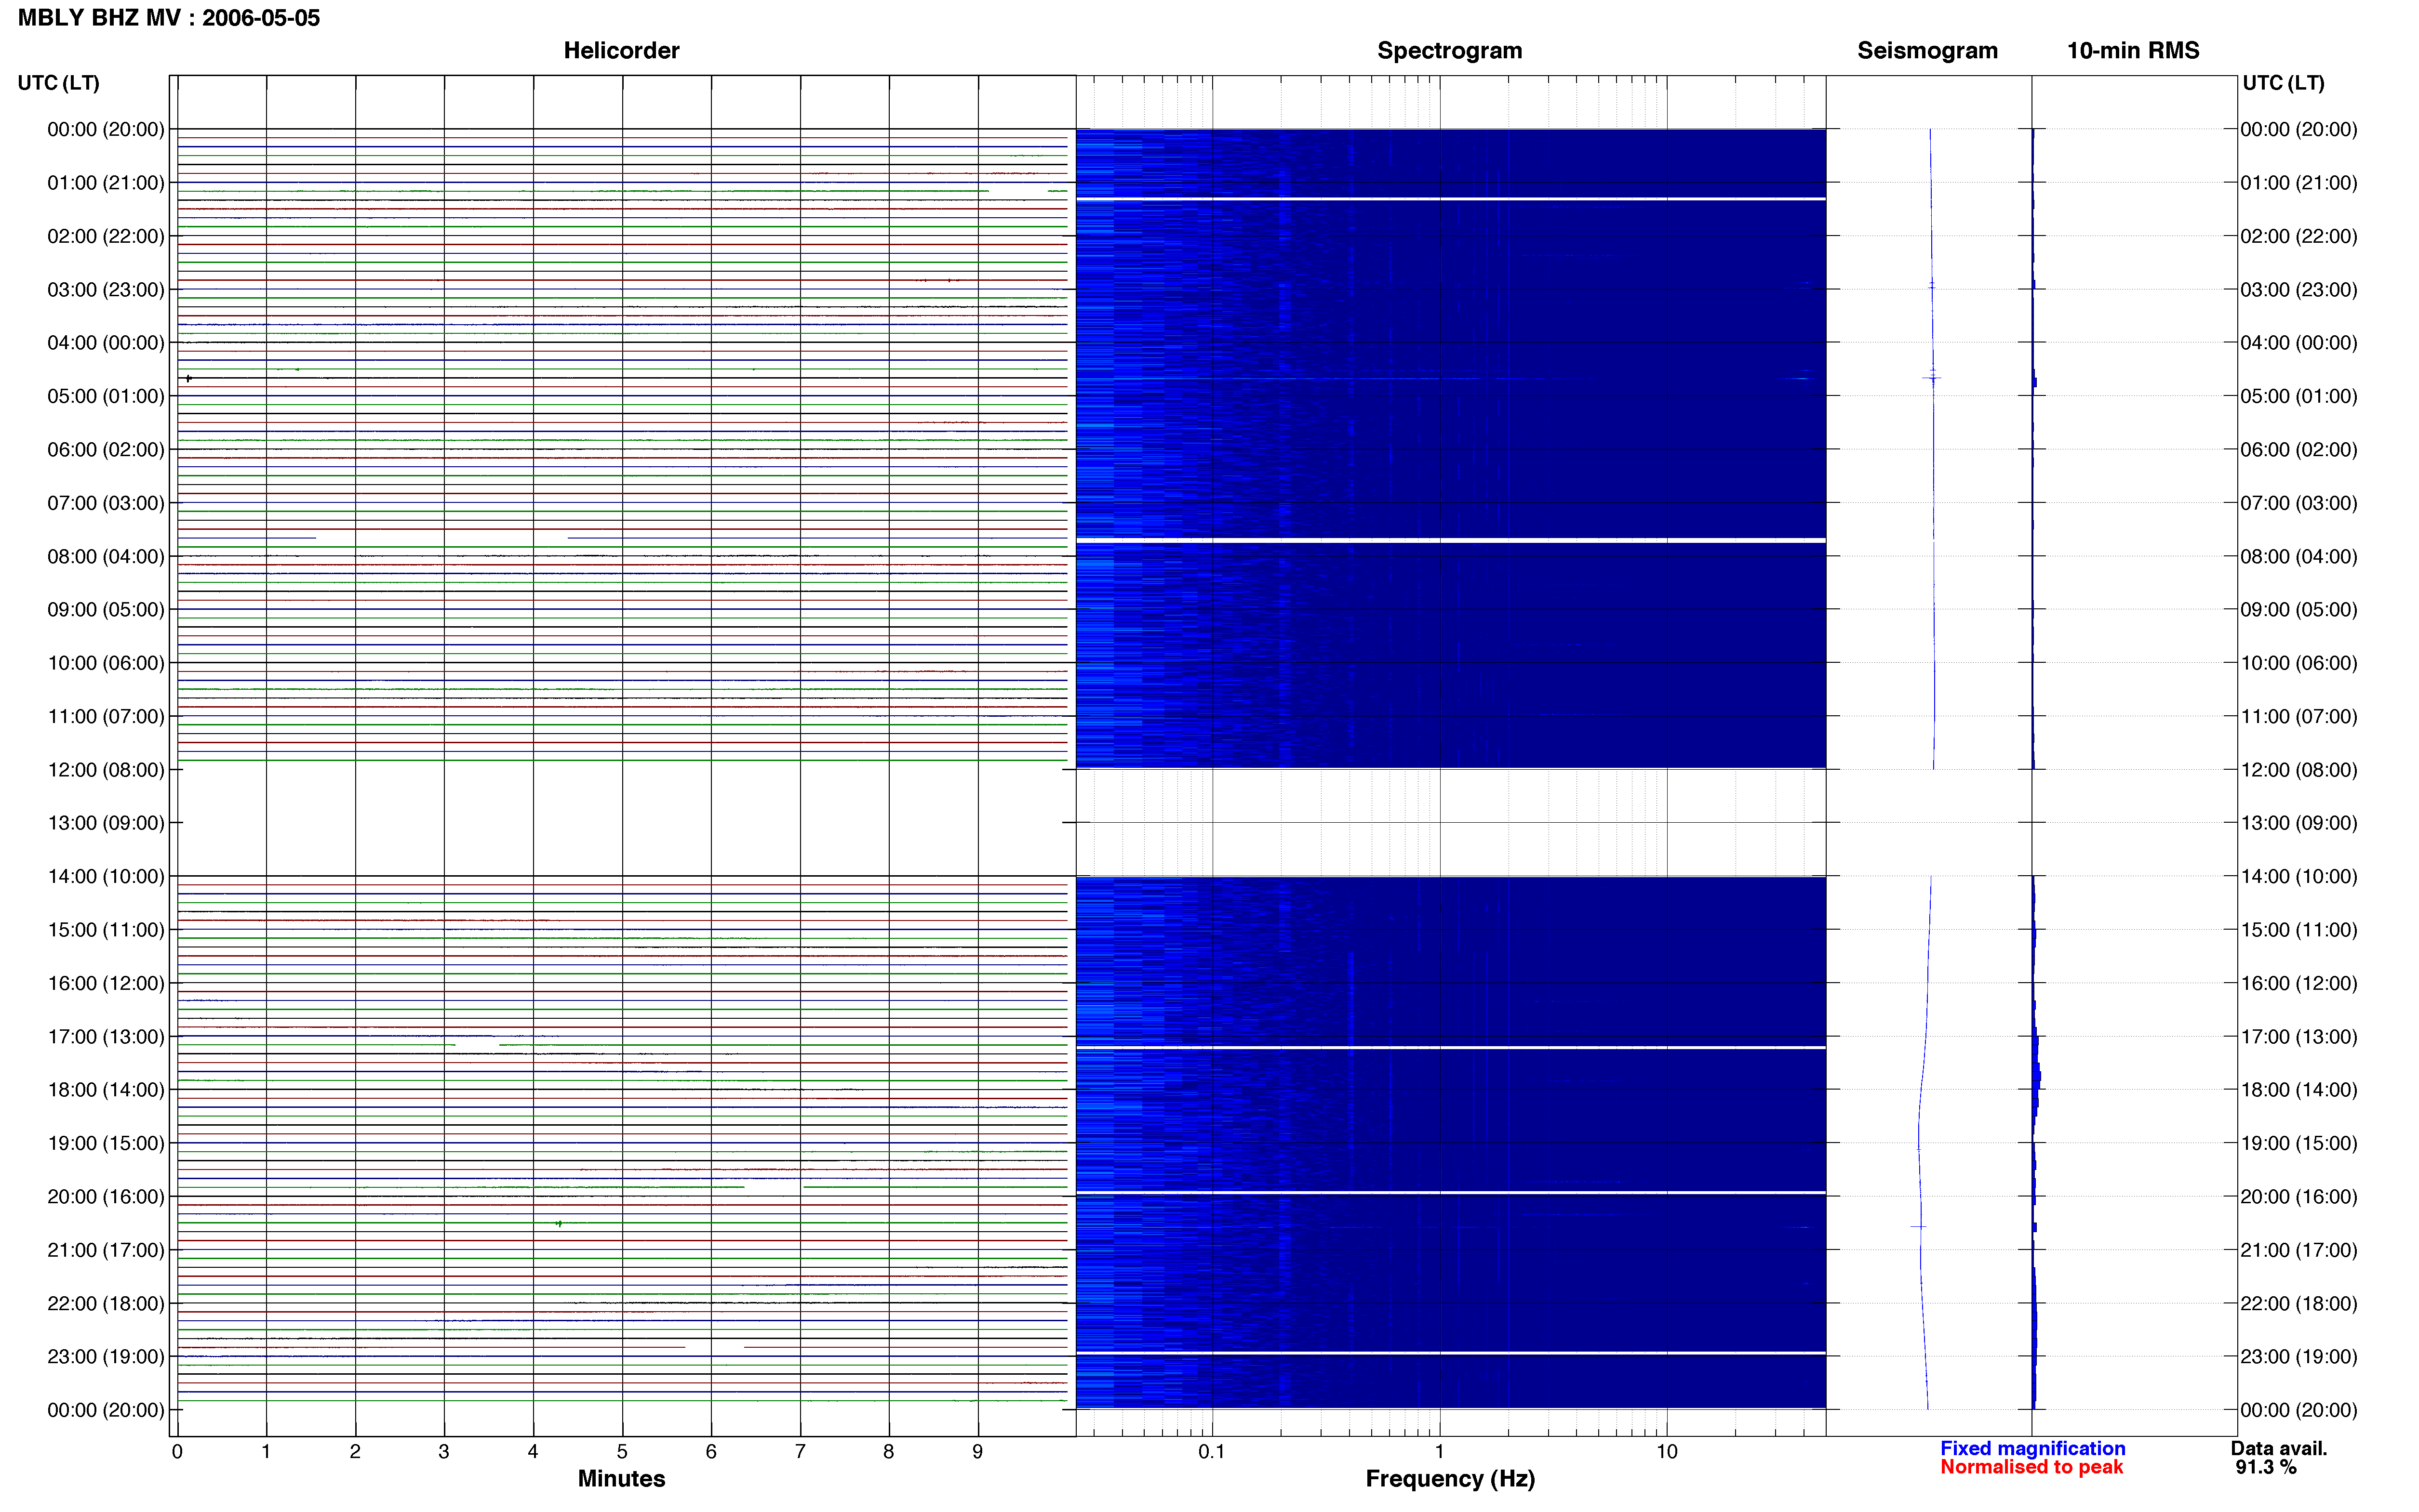
Task: Select the '10' tick on the Frequency axis
Action: (1667, 1452)
